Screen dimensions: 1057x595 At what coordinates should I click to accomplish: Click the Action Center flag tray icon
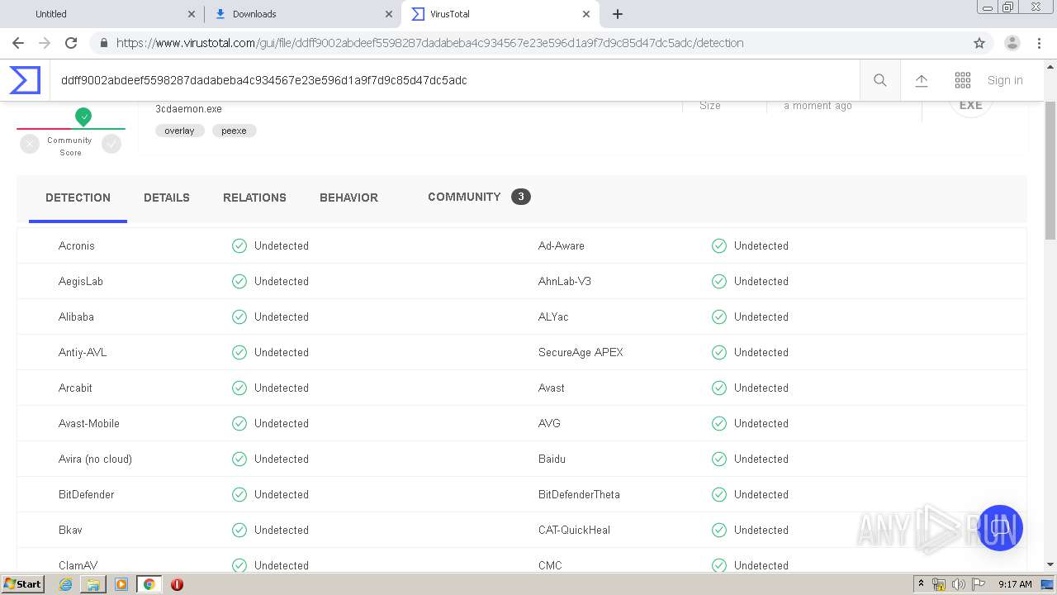tap(979, 584)
